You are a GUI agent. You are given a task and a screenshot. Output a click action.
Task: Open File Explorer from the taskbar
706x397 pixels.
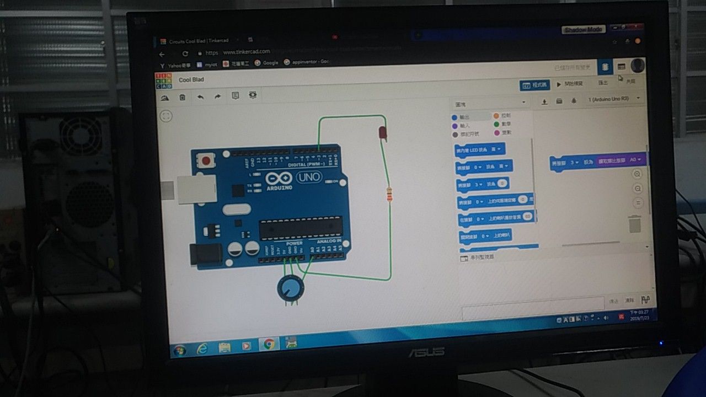point(224,347)
